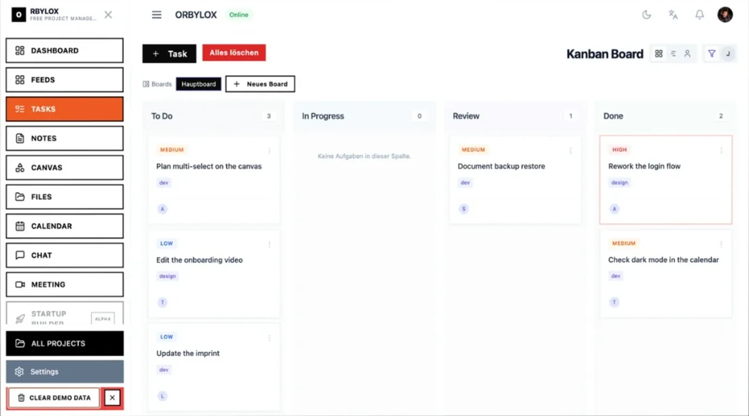Click the design tag on Edit the onboarding video
Viewport: 749px width, 416px height.
coord(167,276)
